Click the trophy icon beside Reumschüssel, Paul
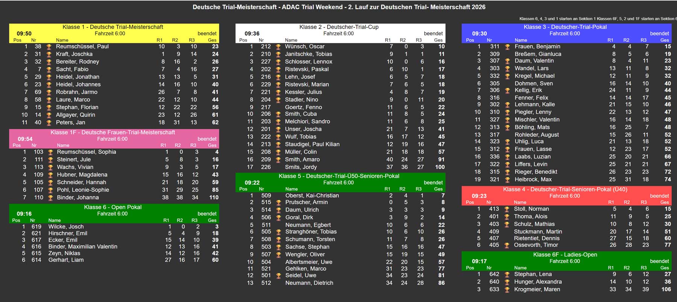 click(x=49, y=47)
